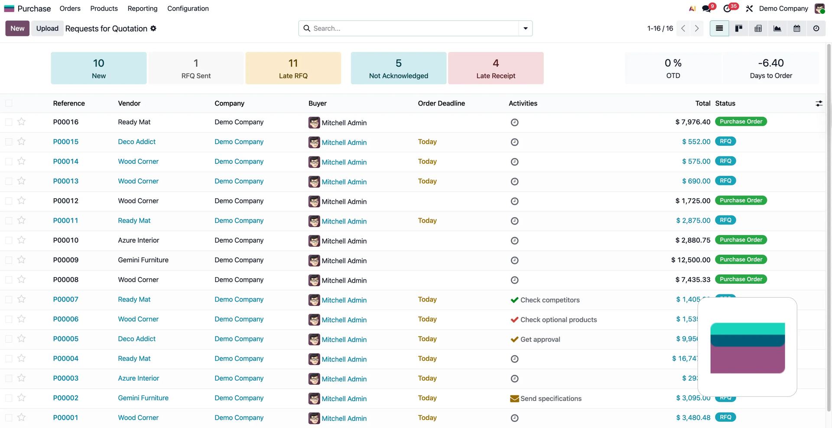Open the Demo Company switcher
The height and width of the screenshot is (428, 832).
(783, 9)
